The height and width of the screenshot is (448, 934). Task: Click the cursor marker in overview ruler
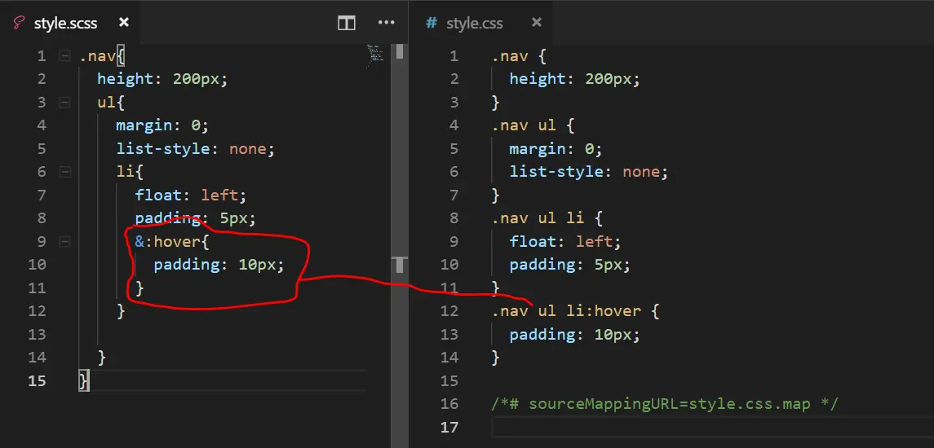[x=400, y=264]
